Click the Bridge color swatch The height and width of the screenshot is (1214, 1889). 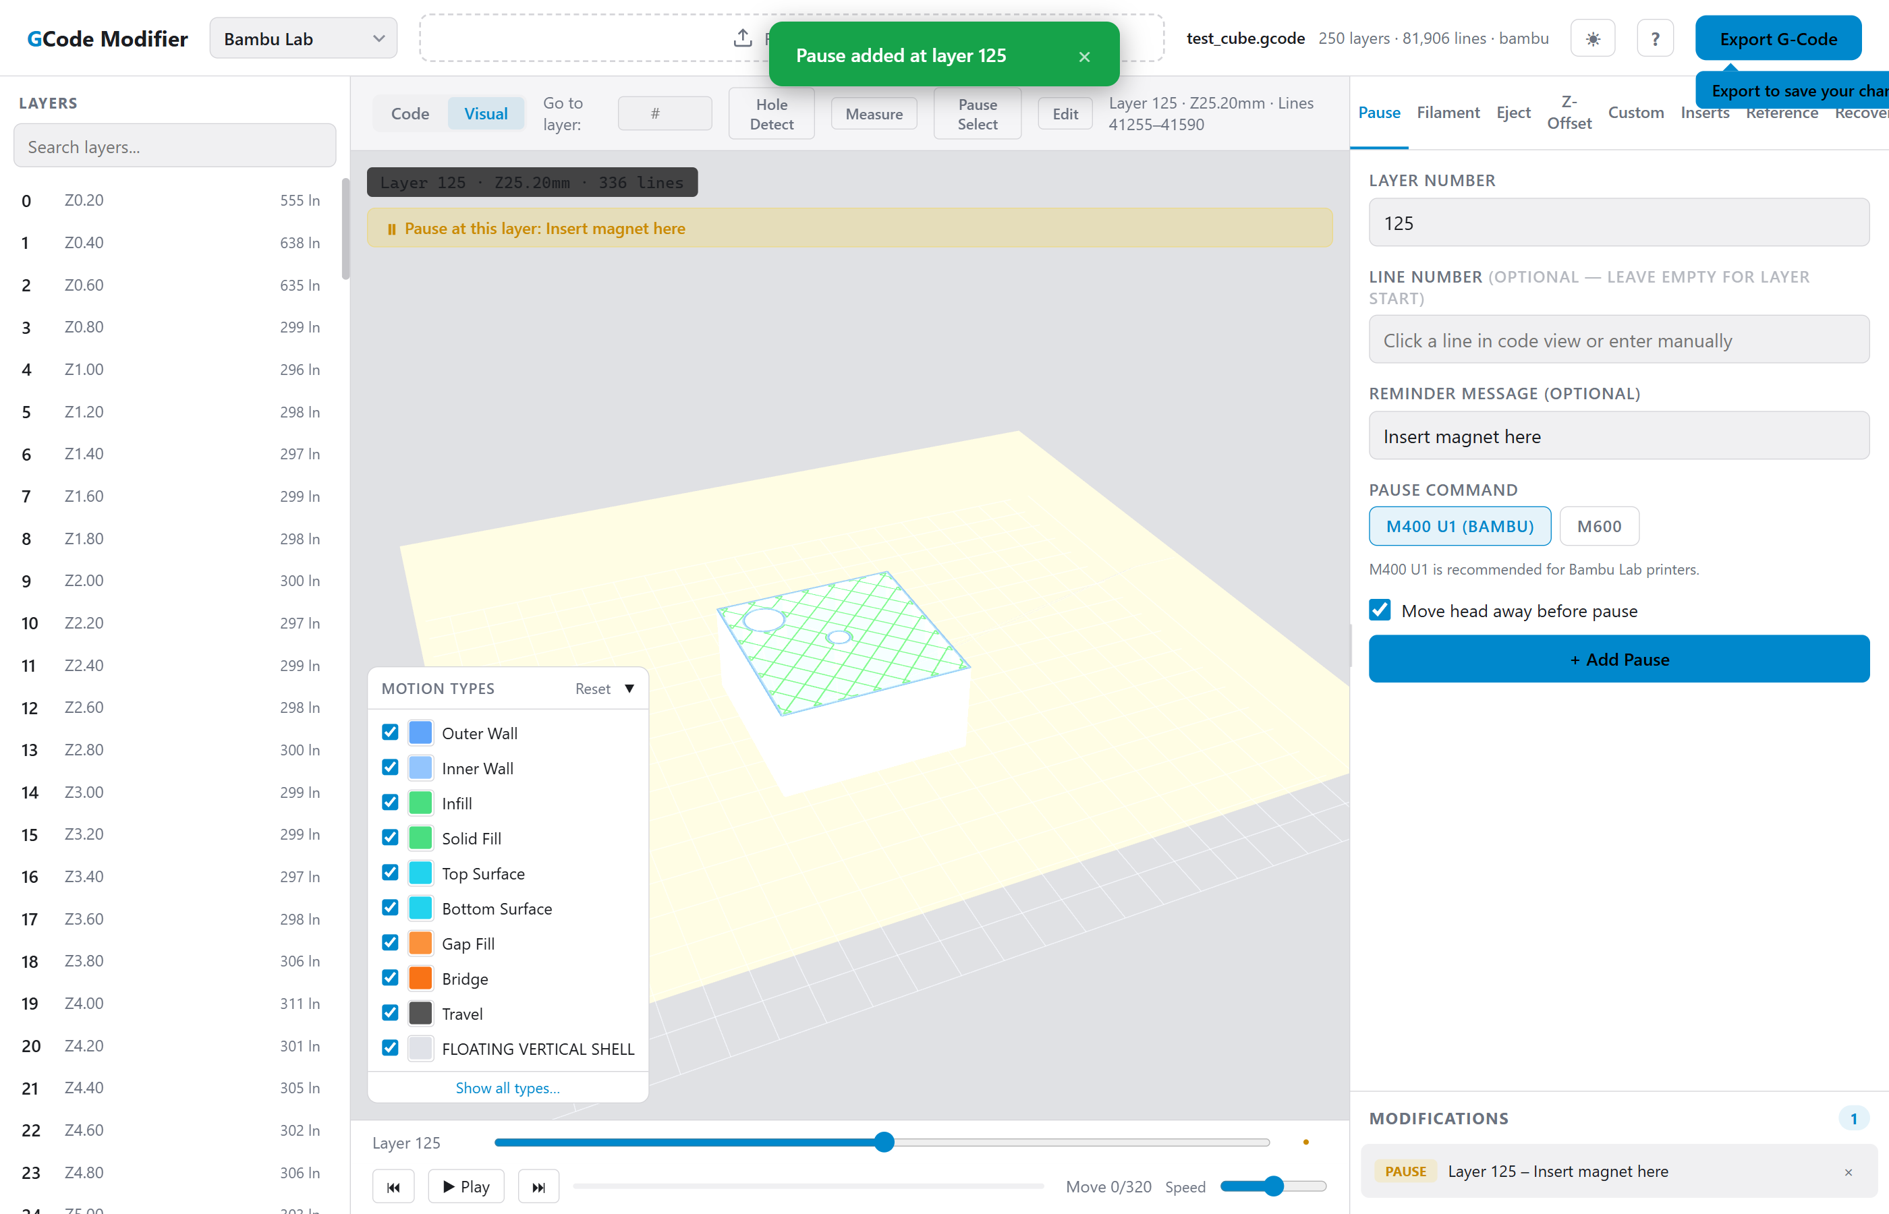(x=421, y=977)
